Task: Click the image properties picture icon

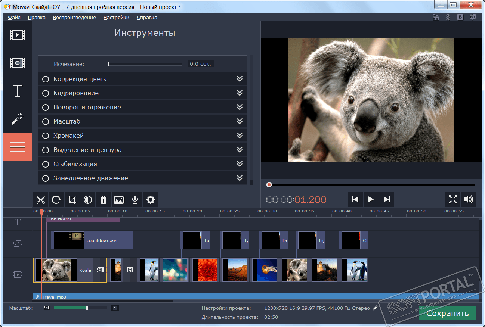Action: click(119, 200)
